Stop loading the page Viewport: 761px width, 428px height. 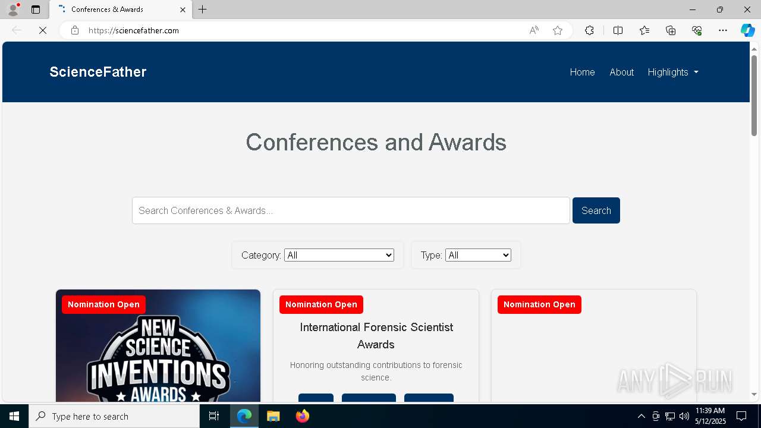click(x=43, y=30)
